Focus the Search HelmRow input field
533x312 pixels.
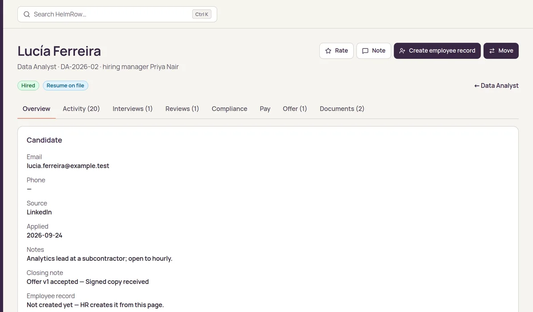click(117, 14)
